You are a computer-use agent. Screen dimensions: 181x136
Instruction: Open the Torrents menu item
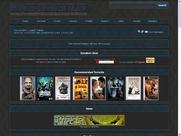(x=42, y=21)
